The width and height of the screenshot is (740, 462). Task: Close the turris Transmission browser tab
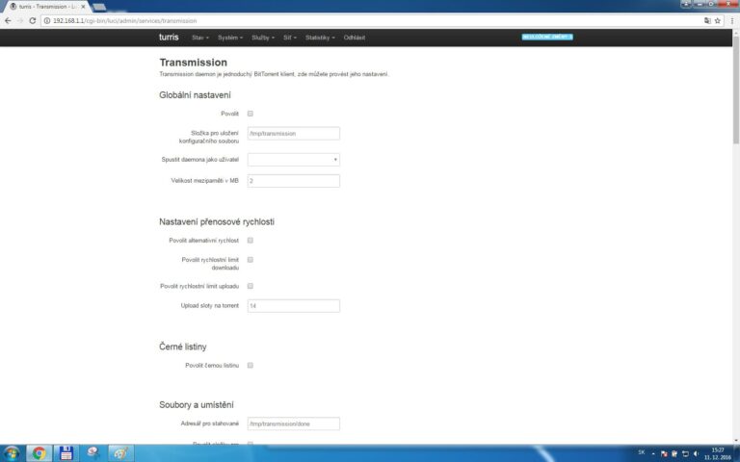(x=83, y=7)
